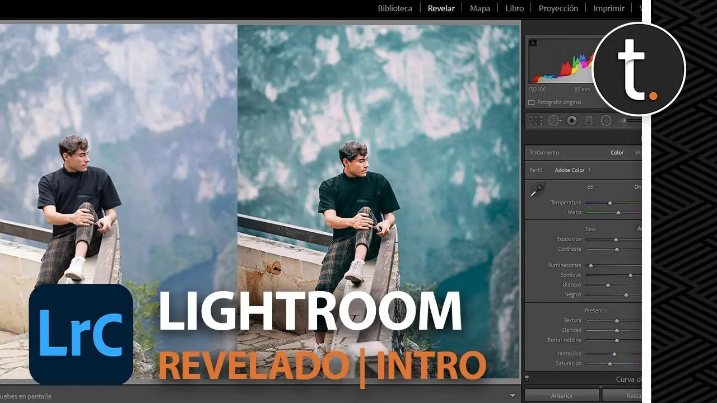Viewport: 717px width, 403px height.
Task: Open the toolbar options dropdown arrow
Action: coord(512,396)
